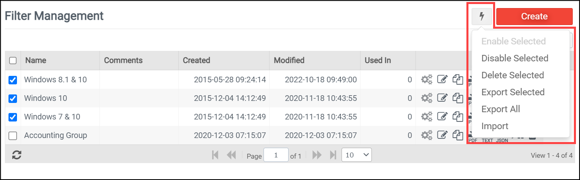Edit the Accounting Group filter
Viewport: 580px width, 180px height.
443,136
